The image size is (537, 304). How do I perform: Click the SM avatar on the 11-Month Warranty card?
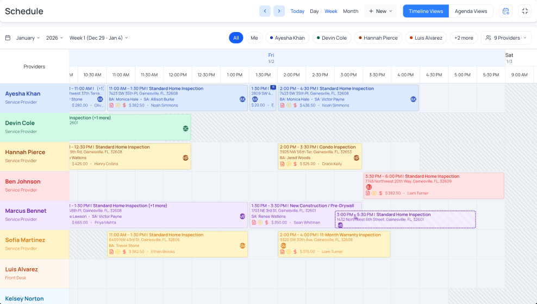coord(283,246)
